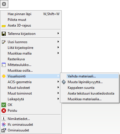Click the sun Visualisointi icon
Image resolution: width=120 pixels, height=134 pixels.
4,76
